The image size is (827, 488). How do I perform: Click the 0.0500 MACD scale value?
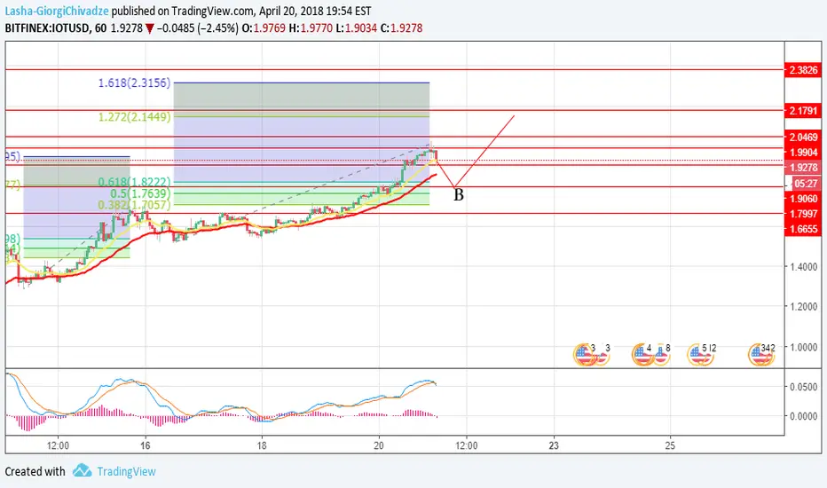pyautogui.click(x=804, y=387)
